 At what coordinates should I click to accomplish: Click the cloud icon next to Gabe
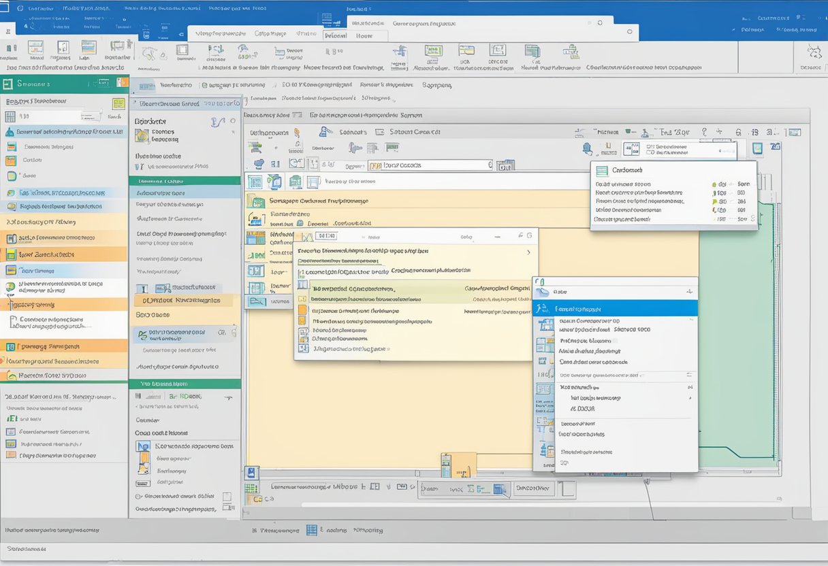543,292
